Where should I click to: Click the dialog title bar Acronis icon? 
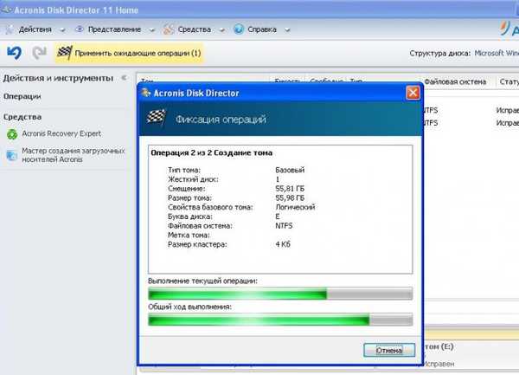[145, 93]
